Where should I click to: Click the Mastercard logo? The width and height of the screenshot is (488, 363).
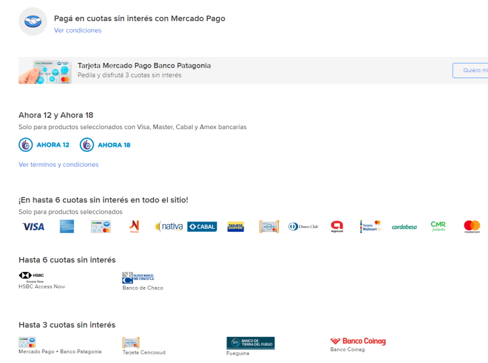472,226
